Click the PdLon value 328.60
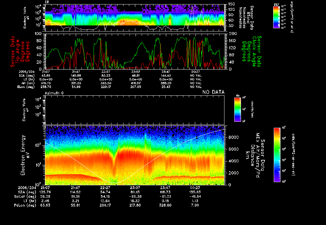 [165, 205]
